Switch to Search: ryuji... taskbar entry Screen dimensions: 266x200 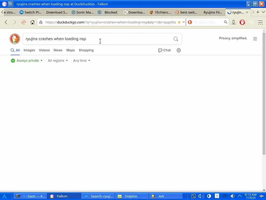[x=98, y=196]
